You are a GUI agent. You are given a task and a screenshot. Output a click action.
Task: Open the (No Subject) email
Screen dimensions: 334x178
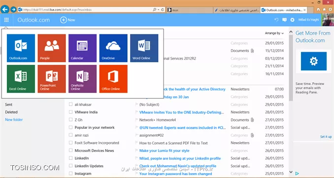[x=149, y=105]
